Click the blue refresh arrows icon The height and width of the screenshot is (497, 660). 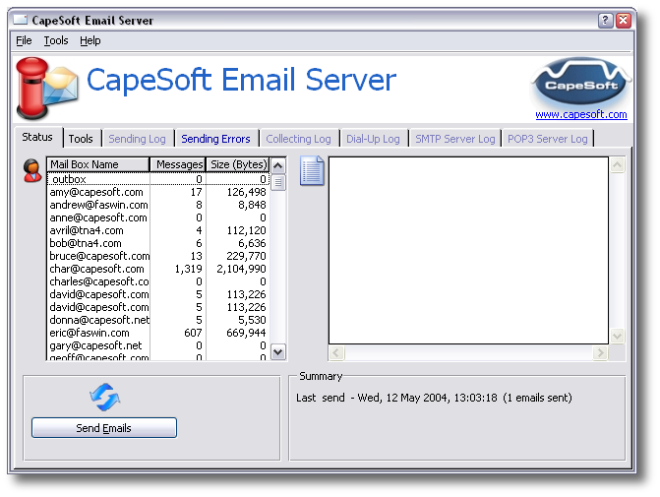[104, 397]
